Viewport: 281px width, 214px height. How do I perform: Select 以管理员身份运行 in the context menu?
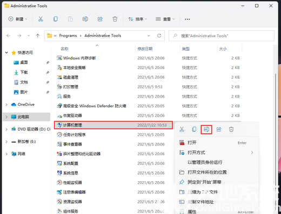[x=217, y=162]
